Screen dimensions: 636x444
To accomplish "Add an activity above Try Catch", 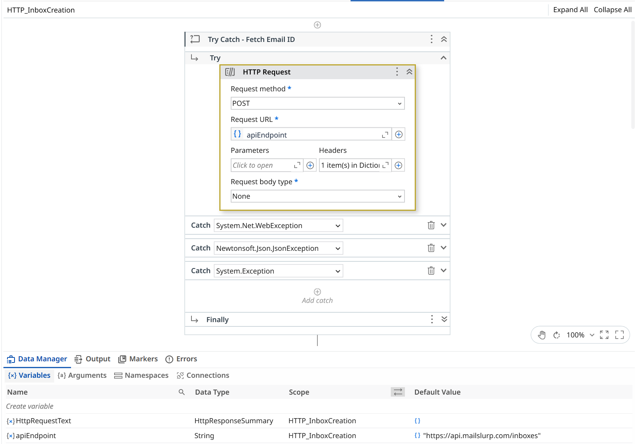I will (x=317, y=25).
